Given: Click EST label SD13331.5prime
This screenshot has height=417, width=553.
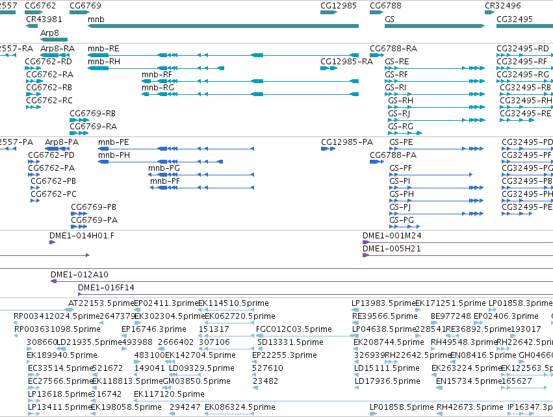Looking at the screenshot, I should point(290,342).
